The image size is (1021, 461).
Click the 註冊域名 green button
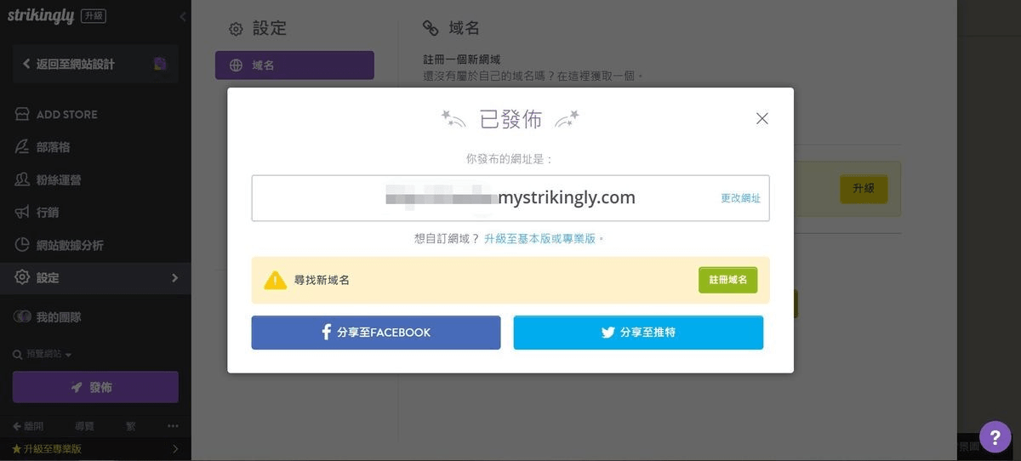click(x=728, y=280)
